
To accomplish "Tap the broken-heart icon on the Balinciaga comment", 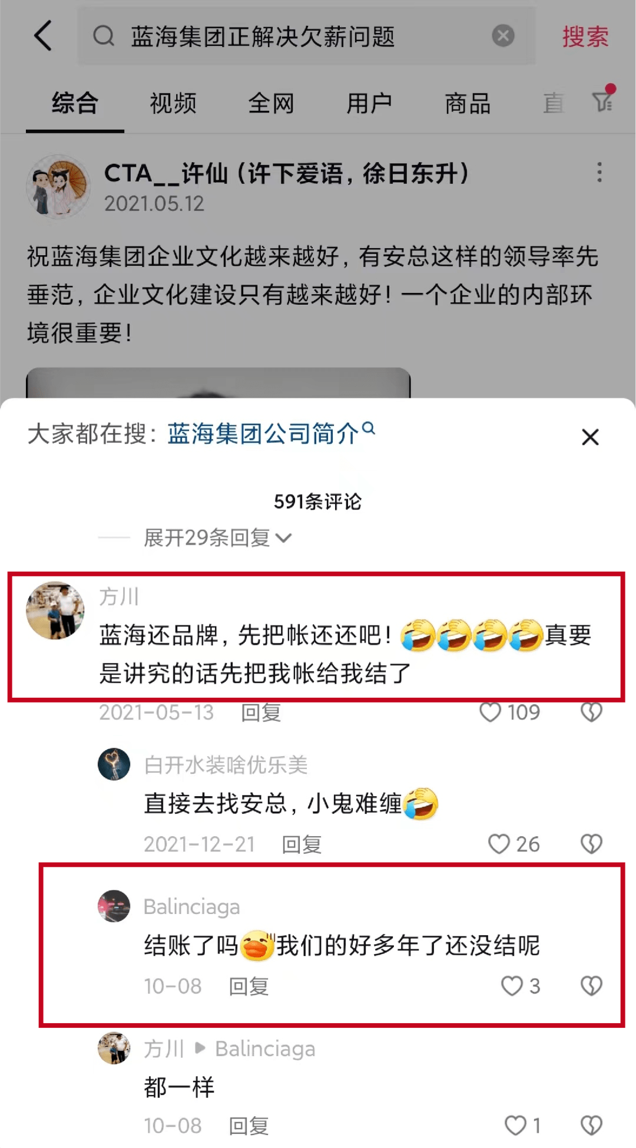I will 591,985.
